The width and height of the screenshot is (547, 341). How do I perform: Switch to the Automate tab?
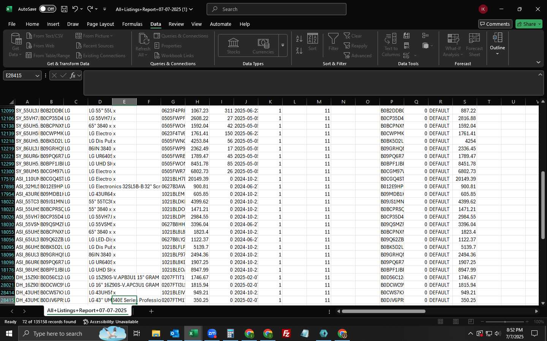[x=221, y=24]
